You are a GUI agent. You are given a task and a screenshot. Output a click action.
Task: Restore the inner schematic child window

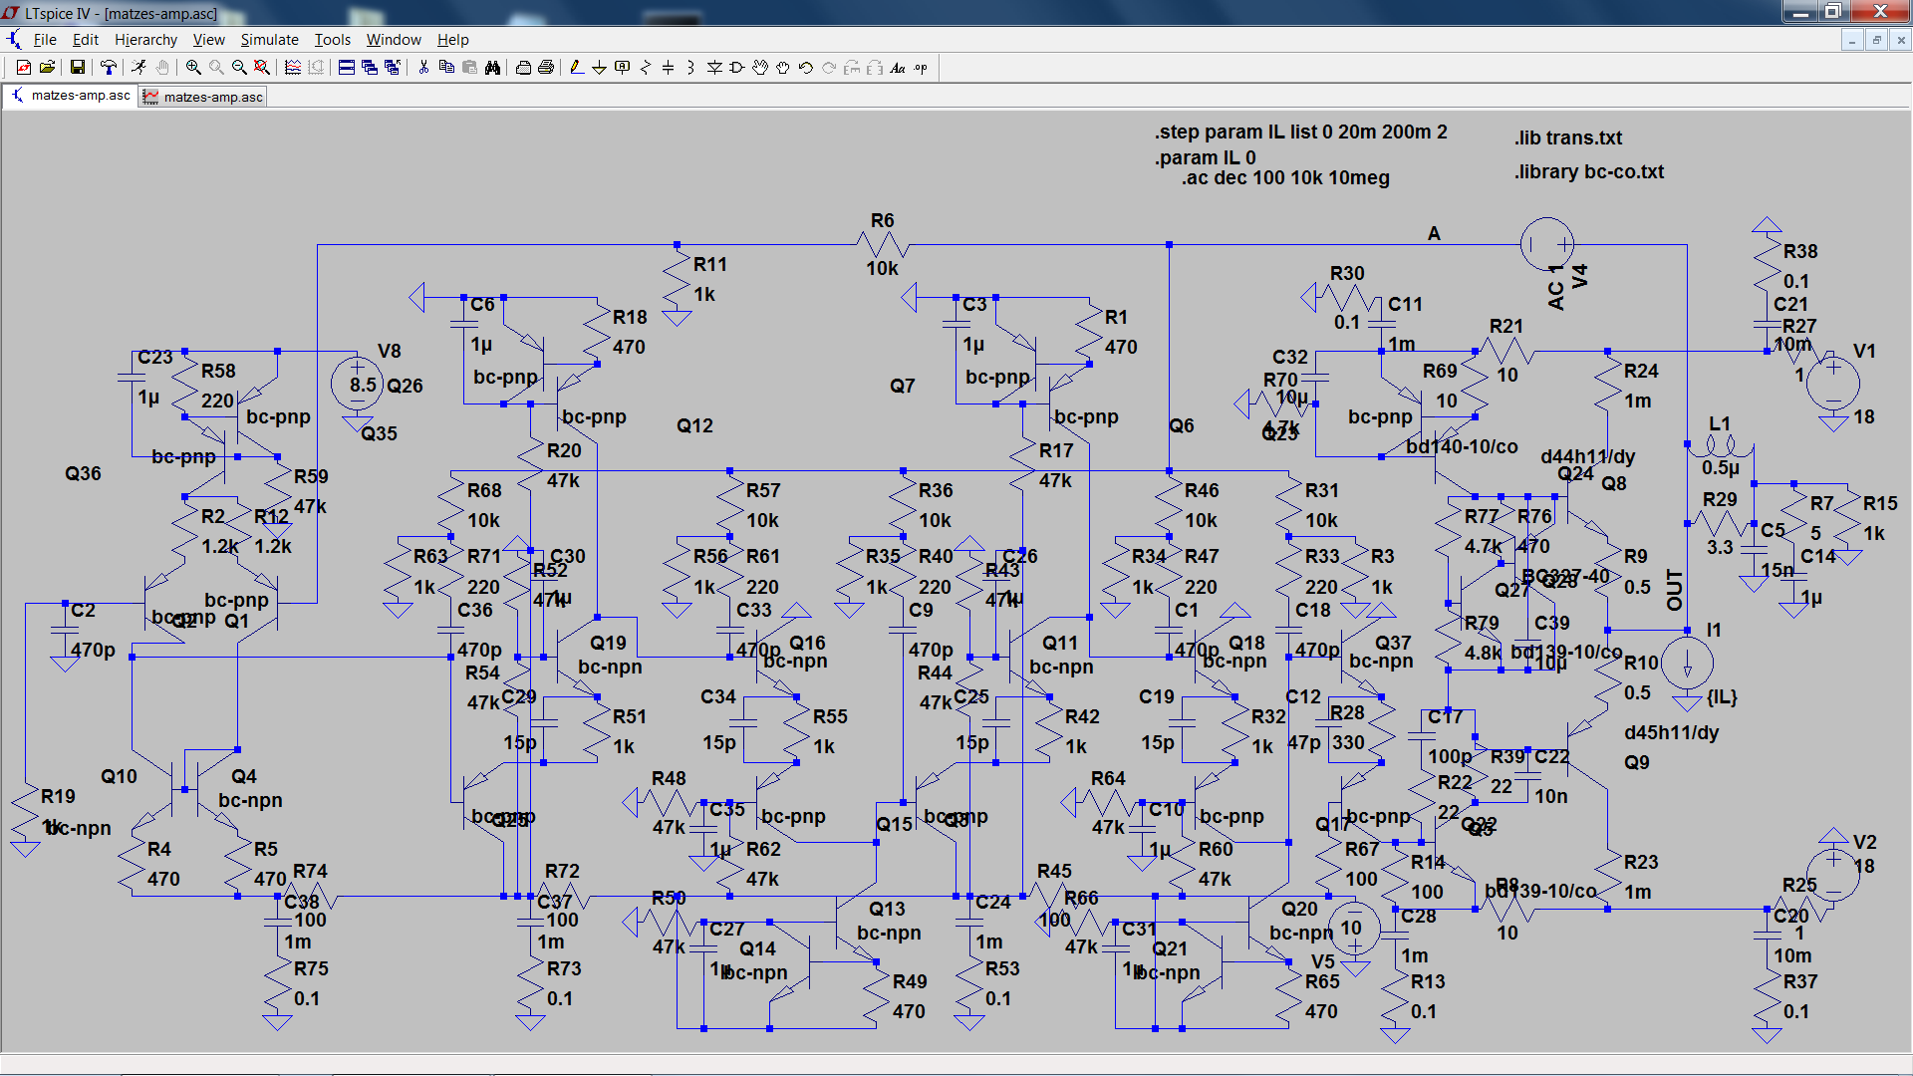click(x=1876, y=40)
